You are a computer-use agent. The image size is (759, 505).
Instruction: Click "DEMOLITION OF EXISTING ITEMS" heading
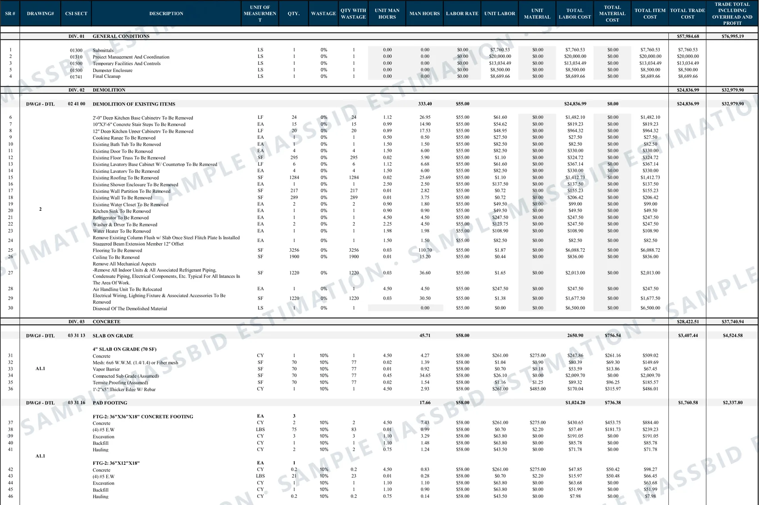pos(134,104)
